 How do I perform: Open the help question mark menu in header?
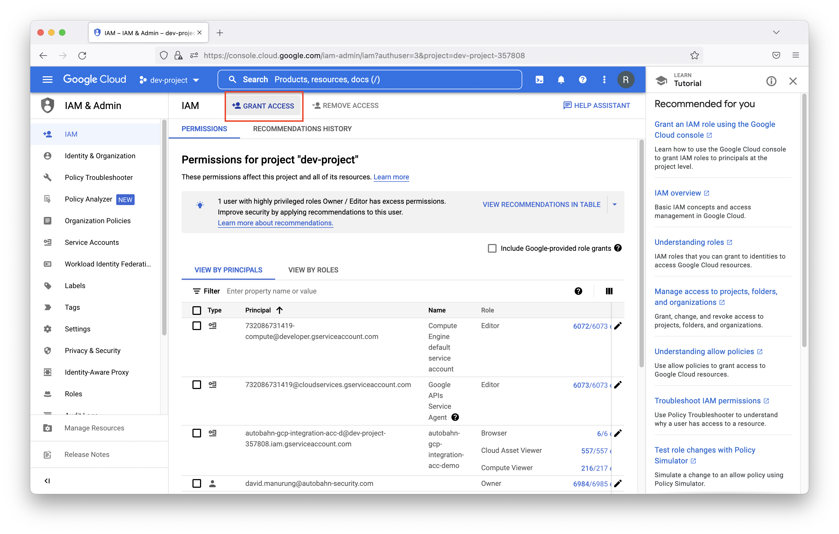click(582, 80)
